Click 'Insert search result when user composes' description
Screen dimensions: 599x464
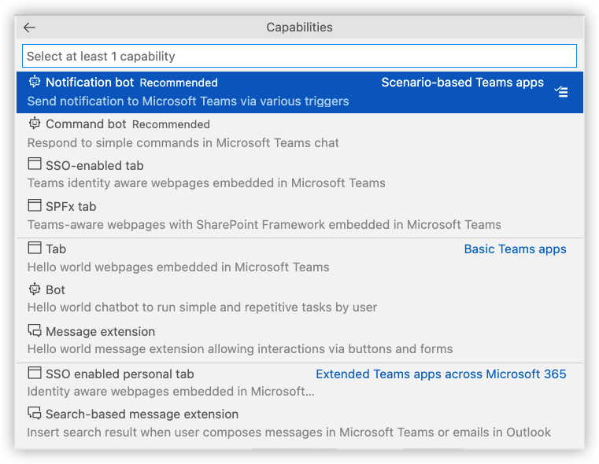point(289,433)
